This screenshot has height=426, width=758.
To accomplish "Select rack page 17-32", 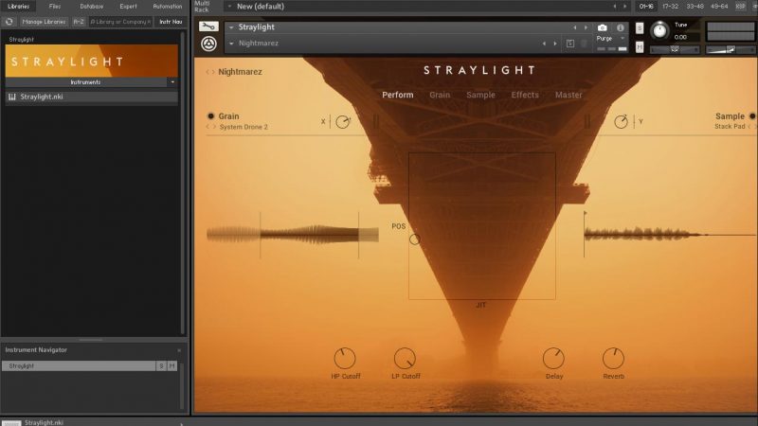I will pyautogui.click(x=671, y=7).
